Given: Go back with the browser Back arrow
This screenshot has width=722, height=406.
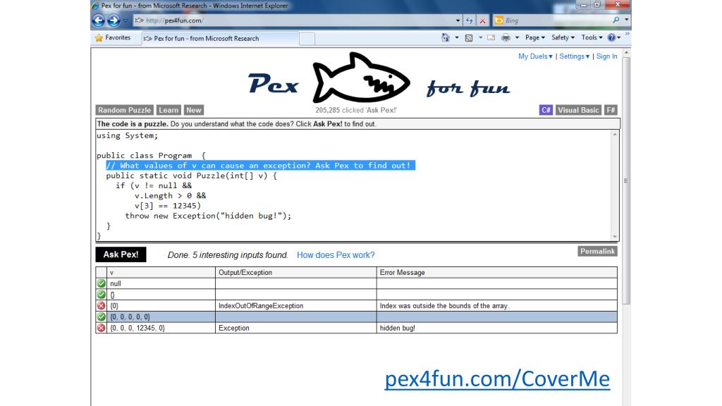Looking at the screenshot, I should click(98, 20).
